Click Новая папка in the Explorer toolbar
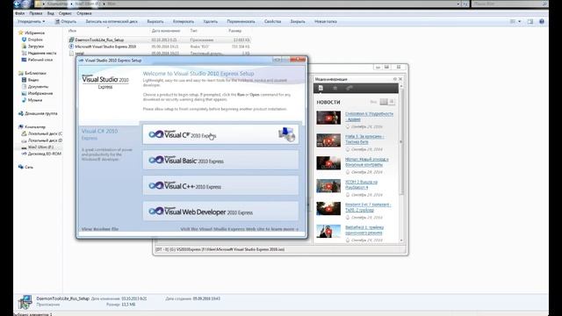The width and height of the screenshot is (562, 316). (326, 21)
